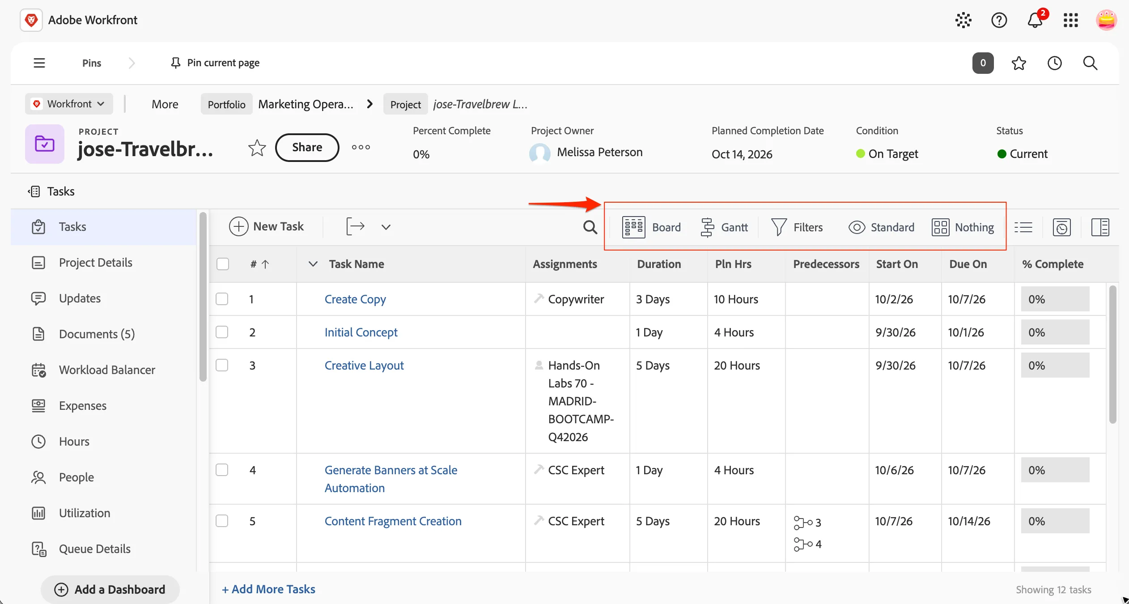This screenshot has width=1129, height=604.
Task: Open the Filters dropdown
Action: pos(797,227)
